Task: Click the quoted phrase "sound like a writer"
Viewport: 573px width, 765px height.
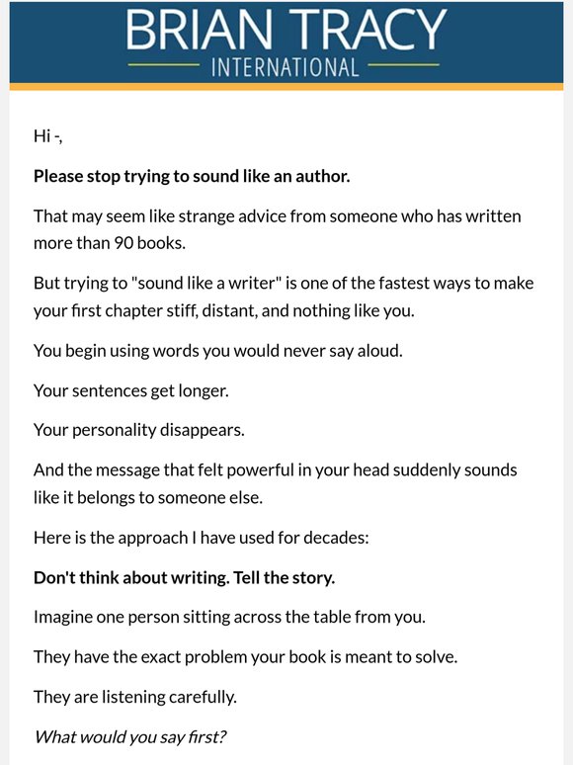Action: click(x=206, y=283)
